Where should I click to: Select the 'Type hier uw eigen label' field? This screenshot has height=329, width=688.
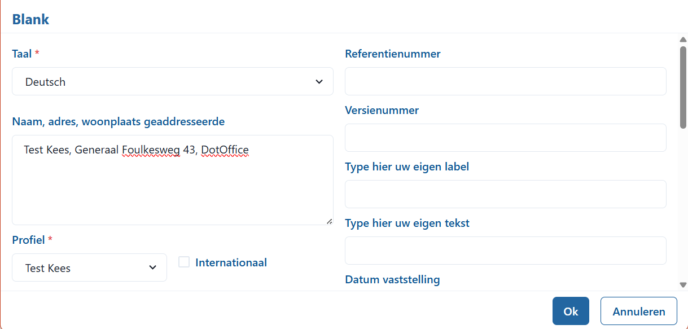505,195
